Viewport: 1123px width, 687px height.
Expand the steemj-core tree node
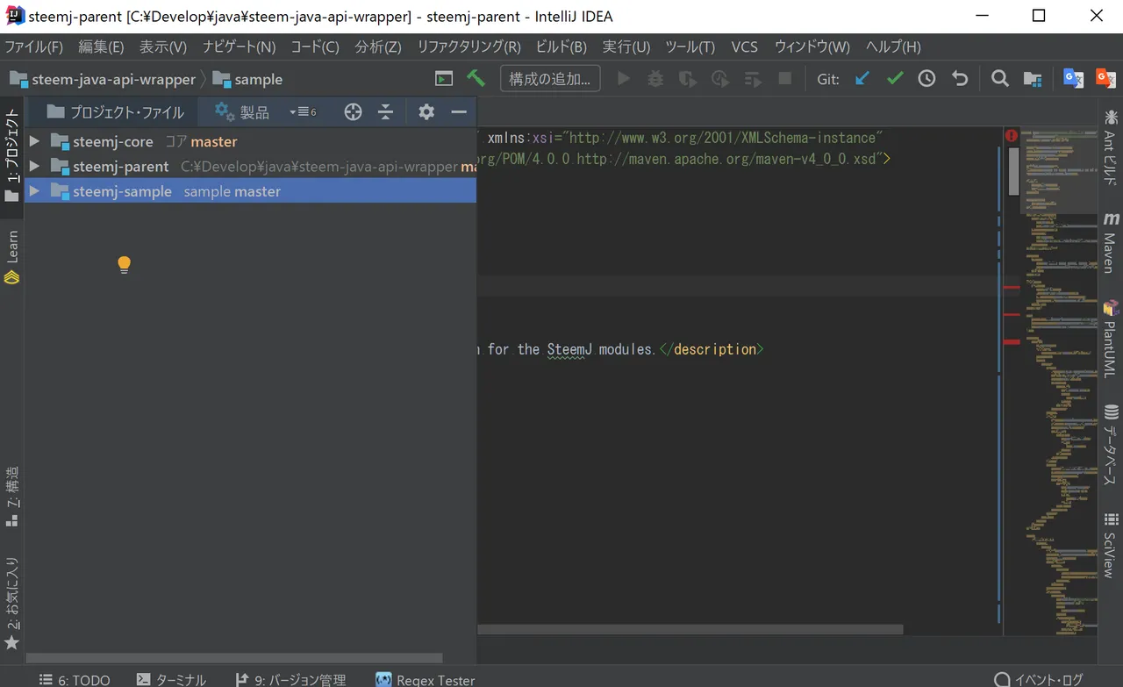click(34, 141)
